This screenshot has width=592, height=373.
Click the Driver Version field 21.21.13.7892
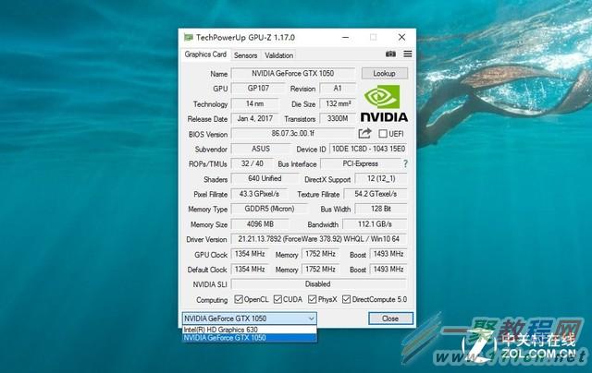[319, 239]
